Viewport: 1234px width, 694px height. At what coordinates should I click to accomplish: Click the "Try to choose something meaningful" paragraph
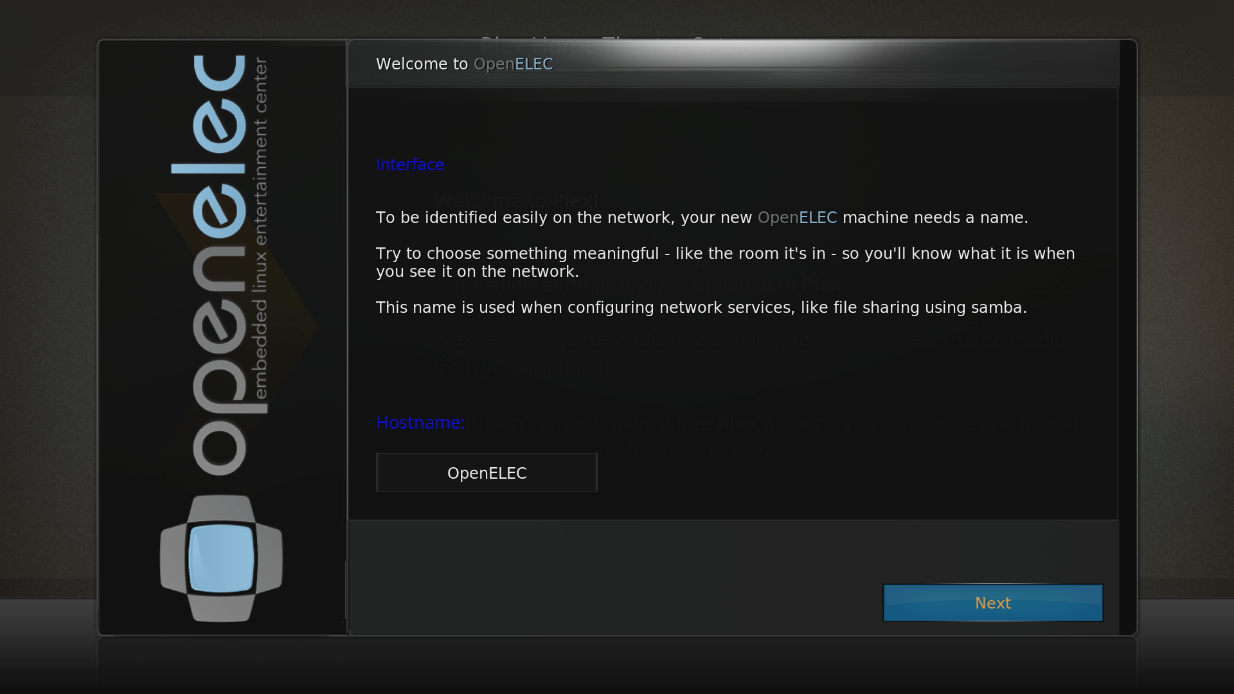tap(725, 262)
